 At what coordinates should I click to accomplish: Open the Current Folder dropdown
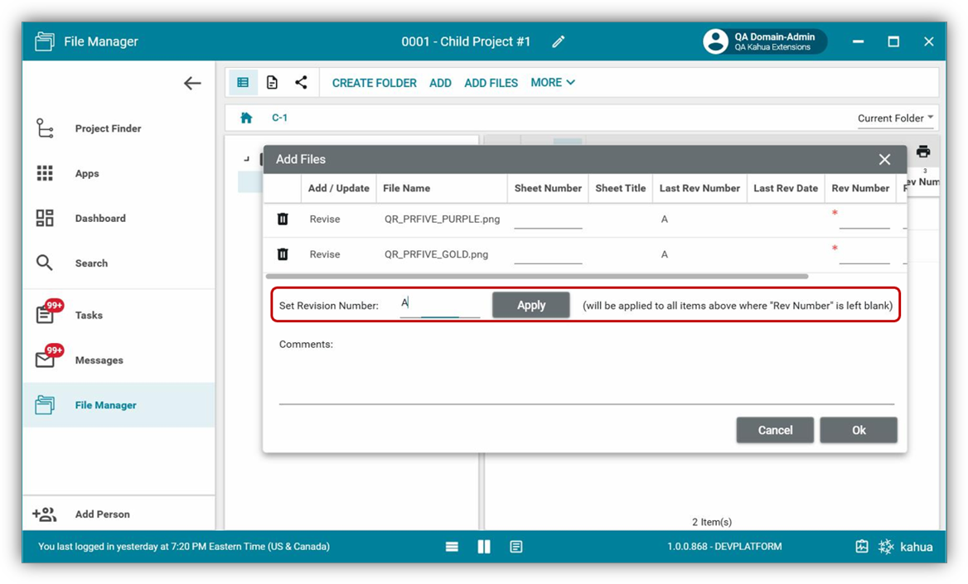pyautogui.click(x=895, y=118)
